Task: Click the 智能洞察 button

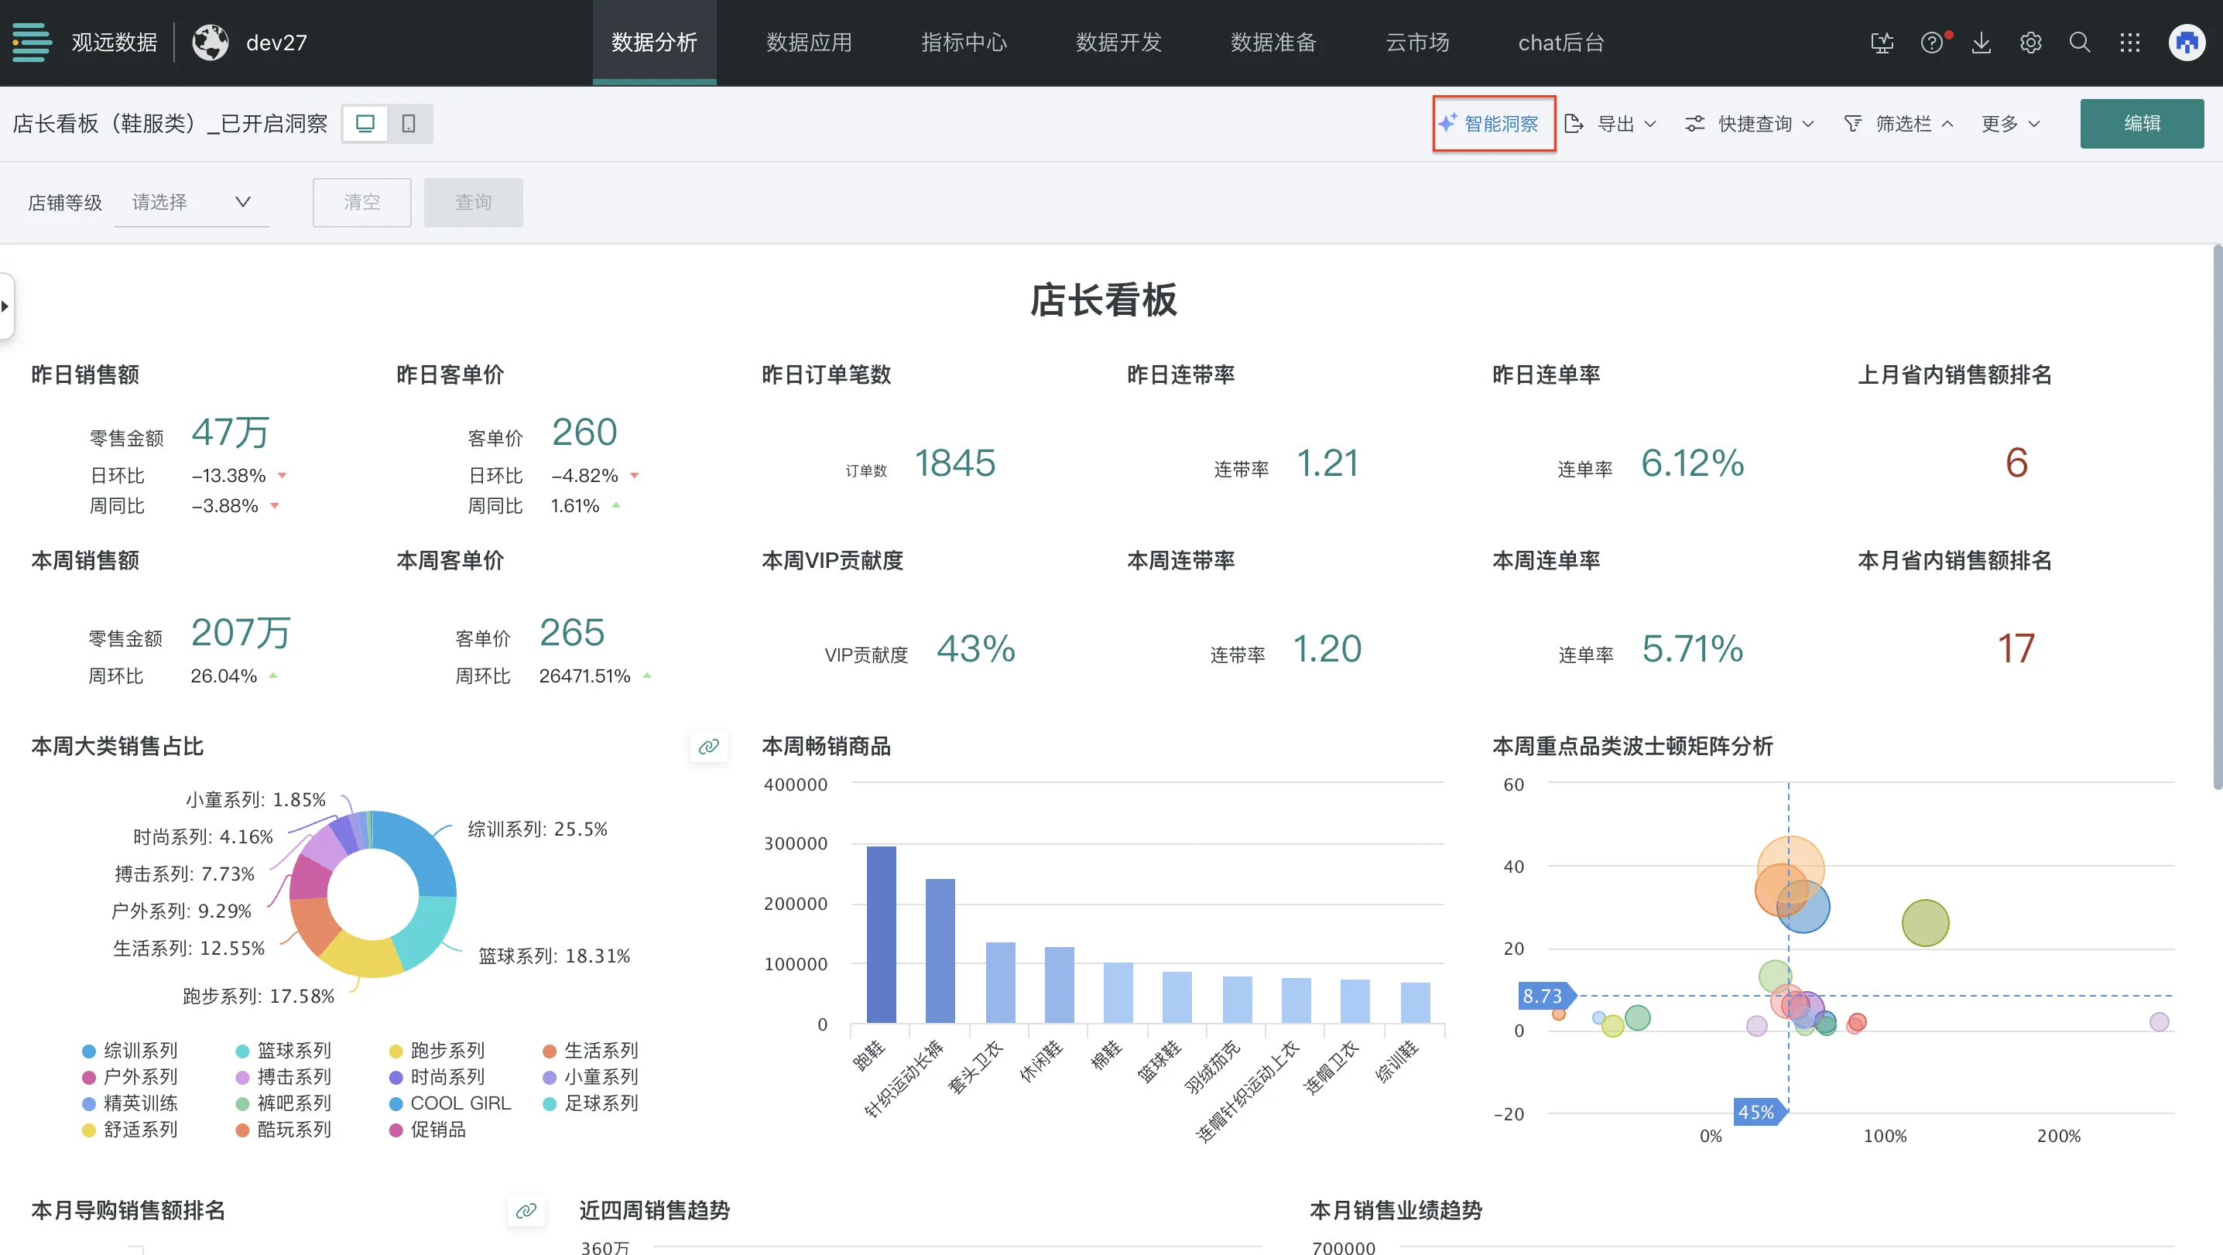Action: (x=1493, y=123)
